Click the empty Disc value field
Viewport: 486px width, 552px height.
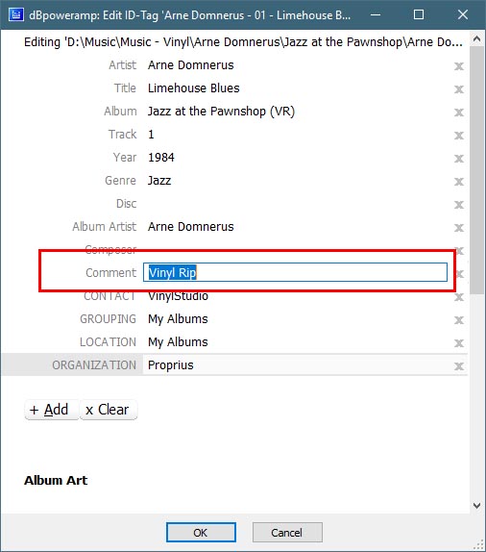click(x=297, y=204)
